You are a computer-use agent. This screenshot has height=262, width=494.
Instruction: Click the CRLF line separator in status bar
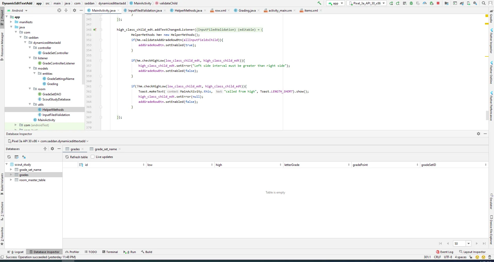(x=437, y=257)
